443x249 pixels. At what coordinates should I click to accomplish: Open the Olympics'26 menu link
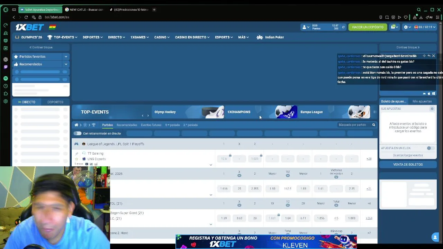click(x=28, y=37)
